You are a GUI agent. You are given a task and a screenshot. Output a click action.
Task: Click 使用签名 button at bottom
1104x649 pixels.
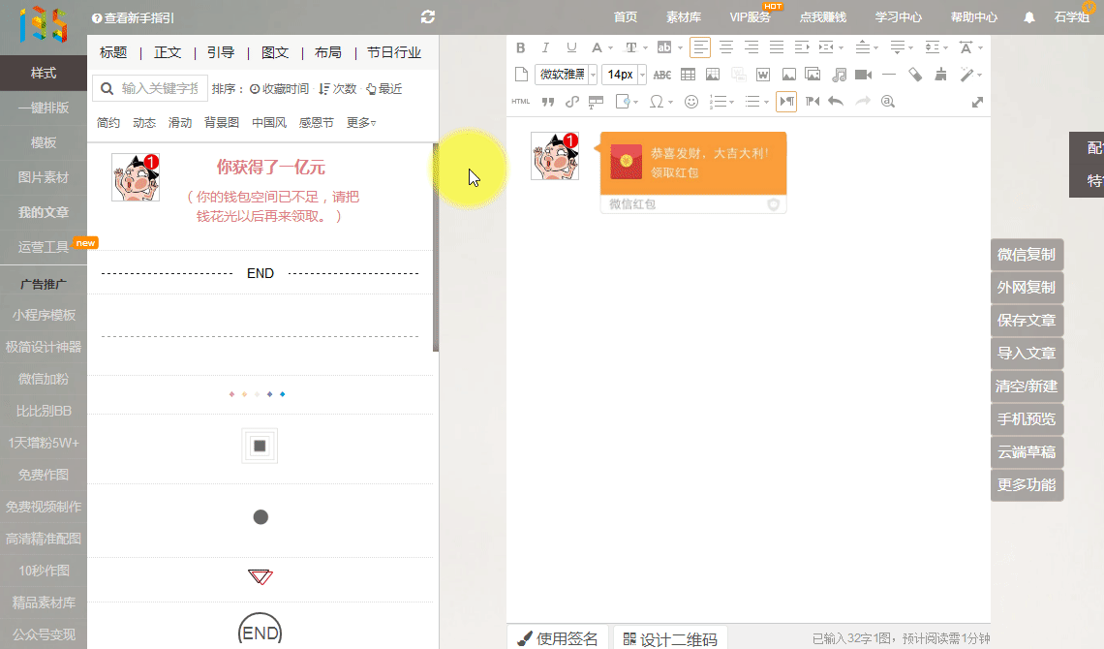tap(558, 637)
